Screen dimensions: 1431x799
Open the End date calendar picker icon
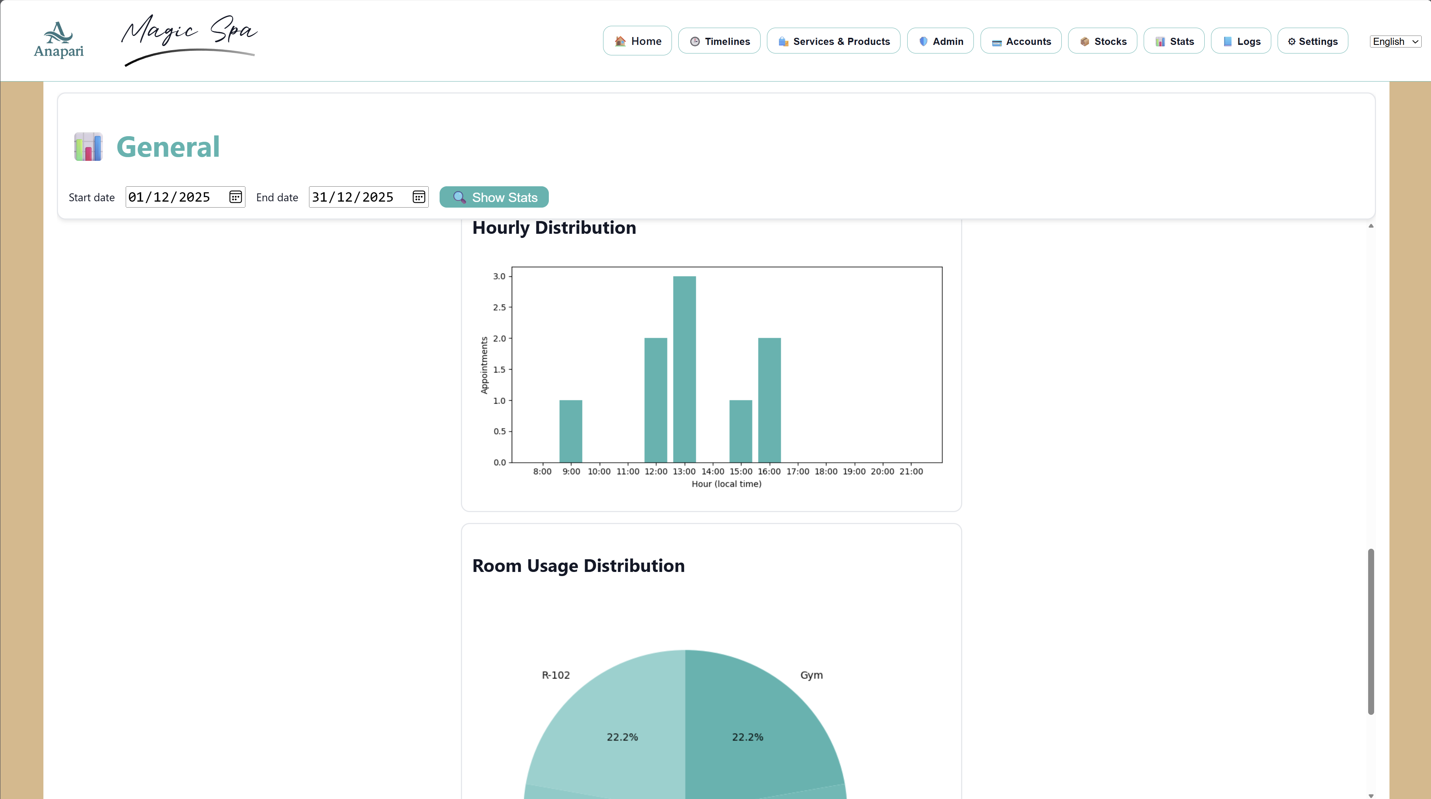click(x=419, y=197)
